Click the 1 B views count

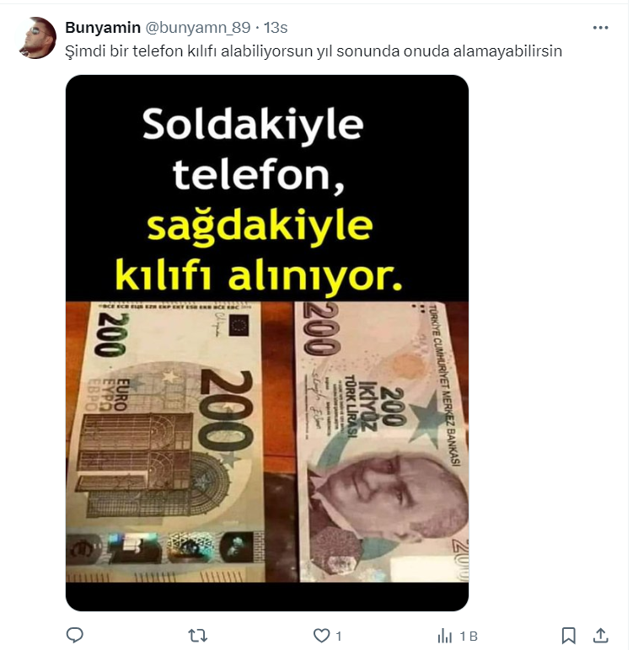[468, 636]
